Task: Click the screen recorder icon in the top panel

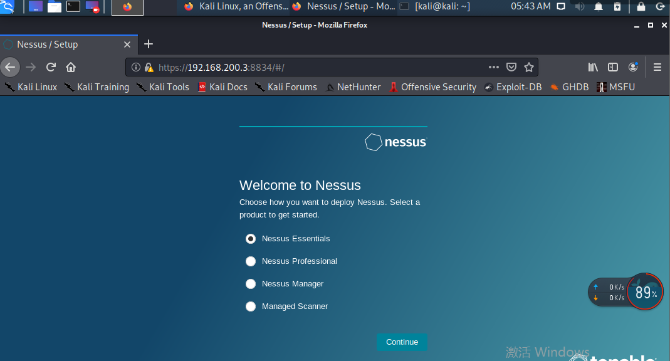Action: click(92, 6)
